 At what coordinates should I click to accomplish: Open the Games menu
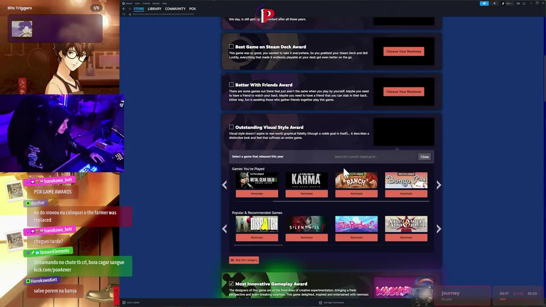(156, 3)
